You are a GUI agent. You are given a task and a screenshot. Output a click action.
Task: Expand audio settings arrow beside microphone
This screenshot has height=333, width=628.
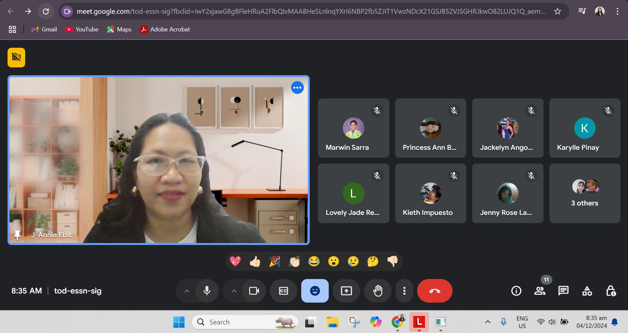click(187, 291)
